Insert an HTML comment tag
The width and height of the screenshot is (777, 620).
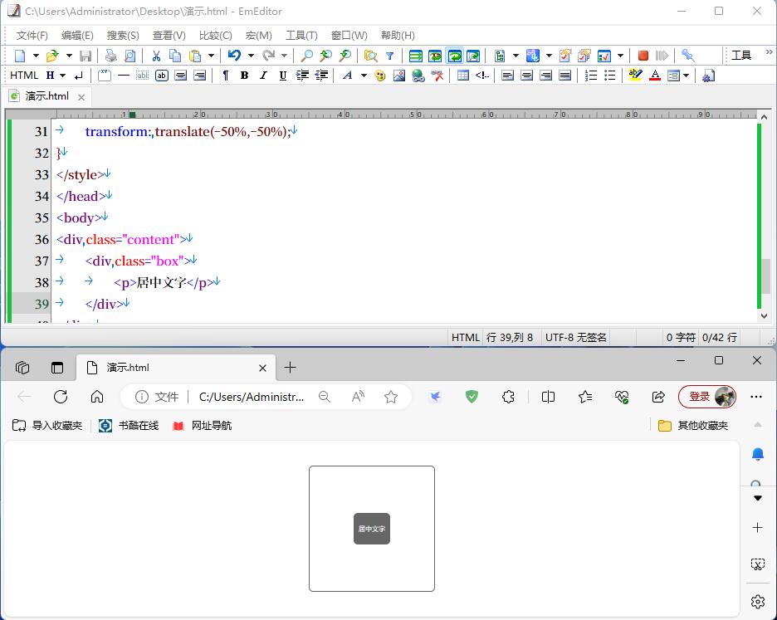click(x=481, y=76)
